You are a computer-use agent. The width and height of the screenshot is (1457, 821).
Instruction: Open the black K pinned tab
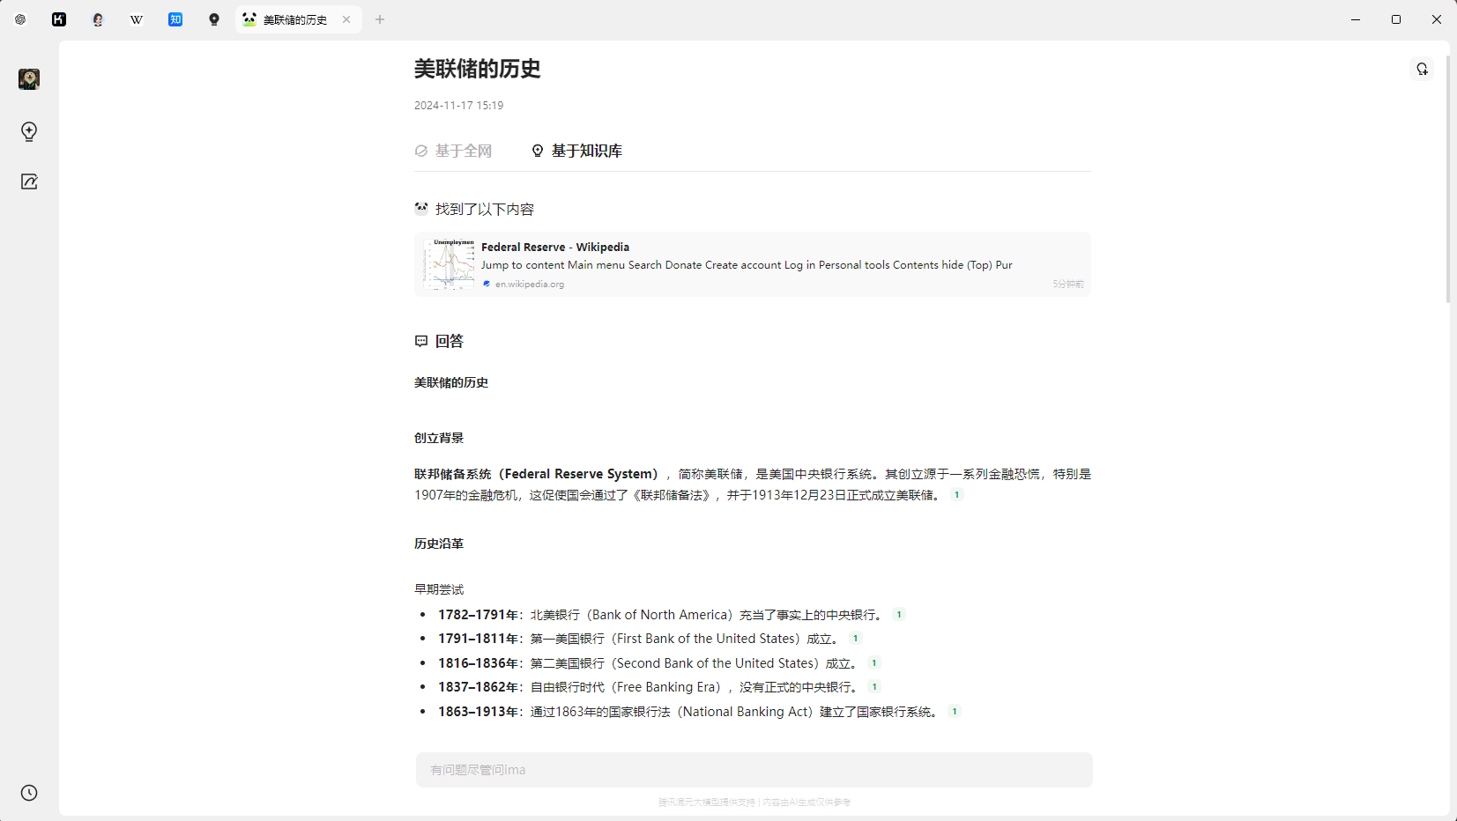point(59,19)
